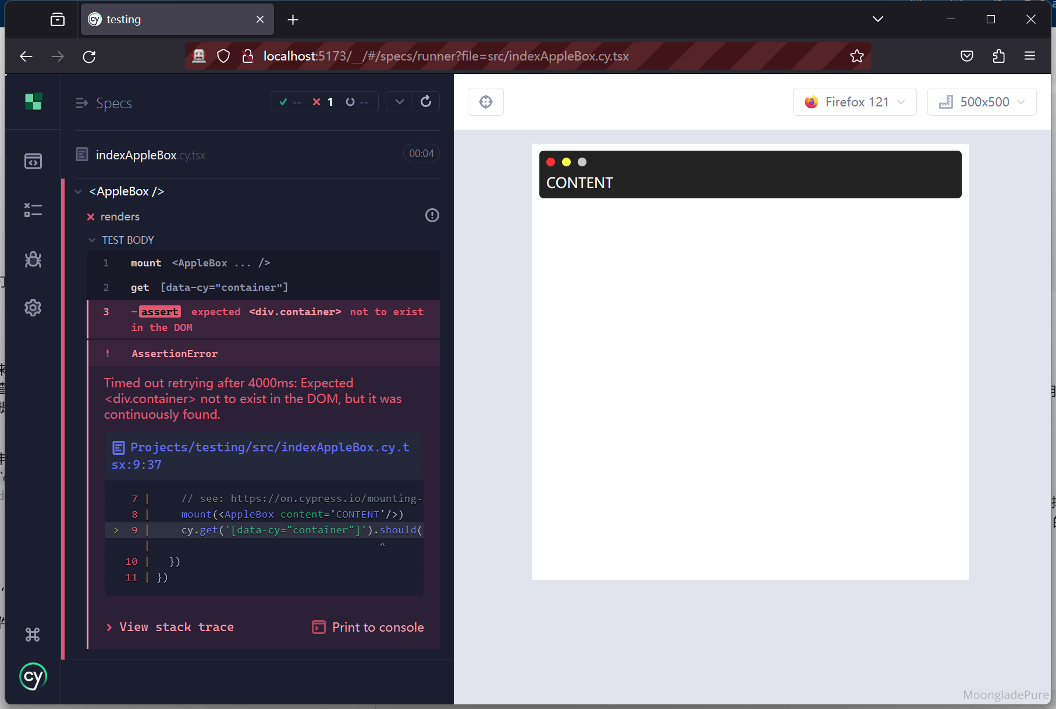Open the Runs list sidebar icon
Viewport: 1056px width, 709px height.
(33, 210)
